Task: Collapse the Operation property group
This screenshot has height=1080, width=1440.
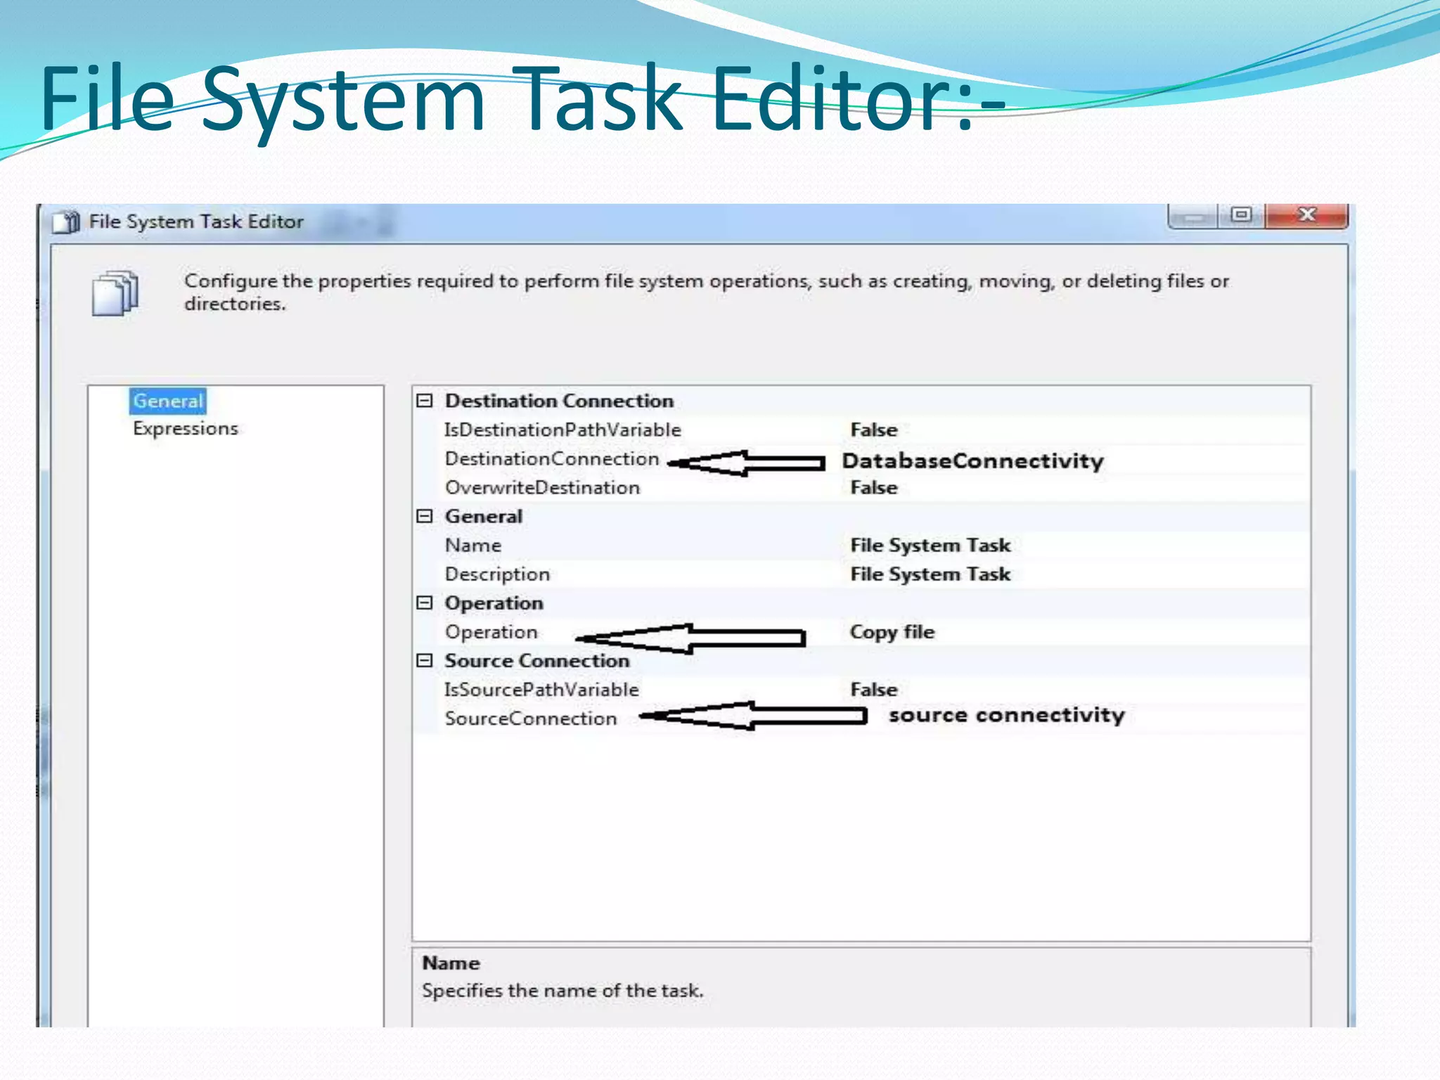Action: [x=424, y=603]
